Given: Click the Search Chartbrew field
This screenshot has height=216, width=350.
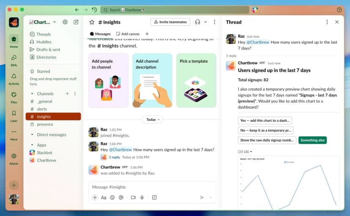Looking at the screenshot, I should pyautogui.click(x=175, y=10).
